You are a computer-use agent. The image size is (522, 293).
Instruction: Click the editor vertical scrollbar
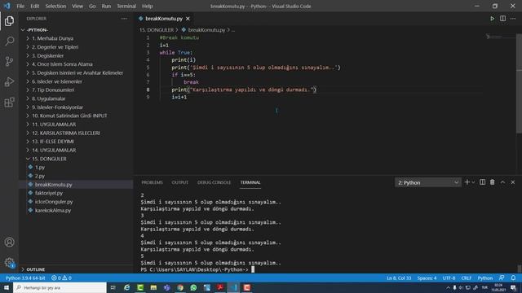[x=519, y=83]
